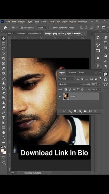Select the Paint Bucket tool
The image size is (109, 194).
pyautogui.click(x=3, y=98)
